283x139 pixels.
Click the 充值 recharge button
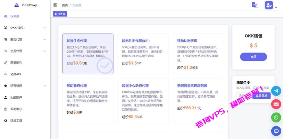254,57
